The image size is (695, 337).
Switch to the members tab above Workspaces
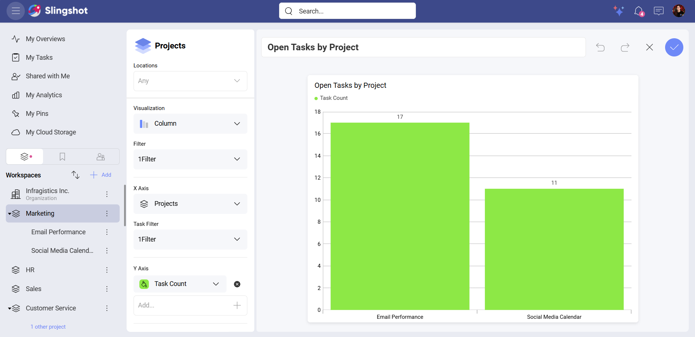[101, 156]
